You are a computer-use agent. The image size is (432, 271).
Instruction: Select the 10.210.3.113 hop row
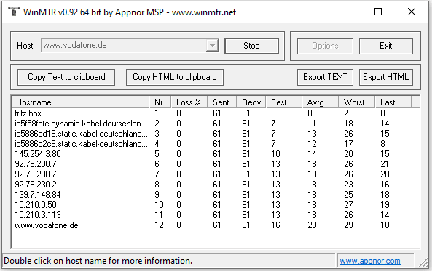pyautogui.click(x=216, y=215)
